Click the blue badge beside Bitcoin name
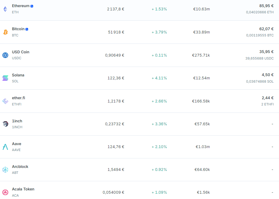The image size is (279, 199). point(27,29)
